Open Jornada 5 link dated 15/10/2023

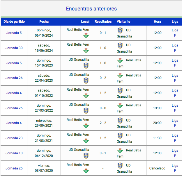tap(14, 63)
